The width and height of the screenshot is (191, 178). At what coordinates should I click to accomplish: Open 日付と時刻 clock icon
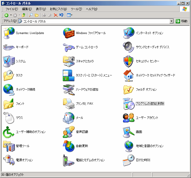tap(129, 160)
